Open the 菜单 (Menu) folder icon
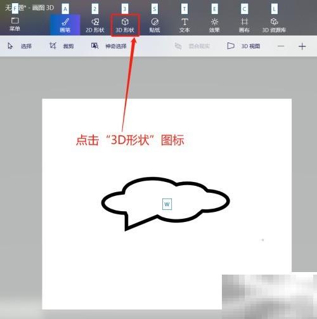 pos(15,24)
